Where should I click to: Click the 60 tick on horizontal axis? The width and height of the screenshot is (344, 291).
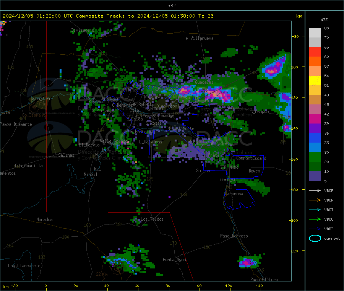(x=137, y=286)
